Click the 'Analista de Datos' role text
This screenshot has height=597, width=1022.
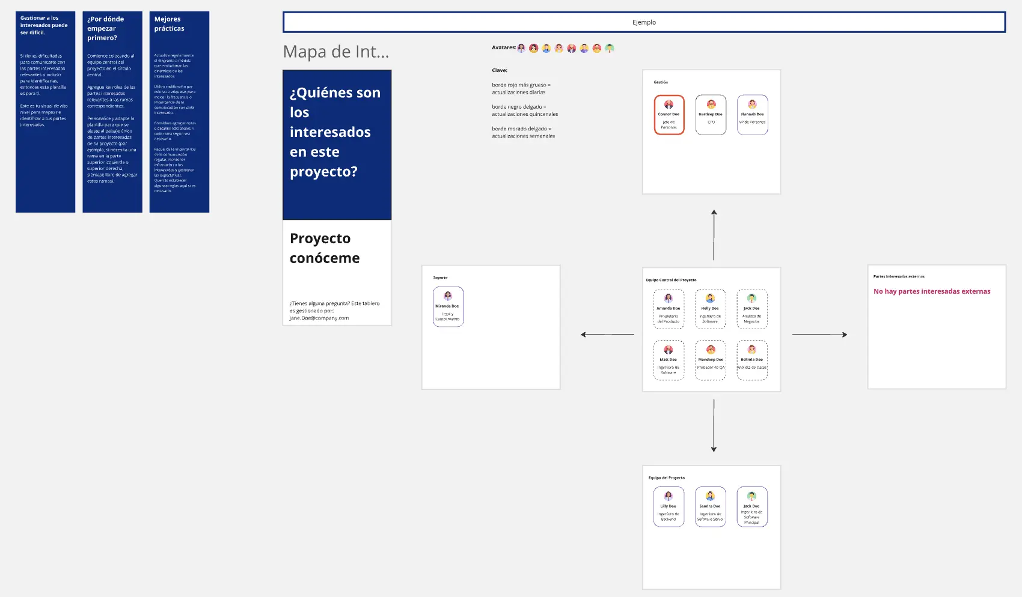(x=752, y=368)
